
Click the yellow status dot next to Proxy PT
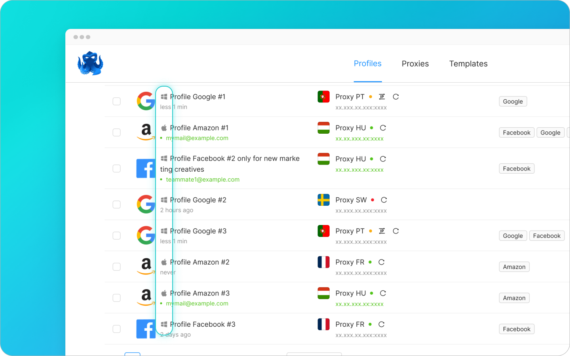(371, 97)
